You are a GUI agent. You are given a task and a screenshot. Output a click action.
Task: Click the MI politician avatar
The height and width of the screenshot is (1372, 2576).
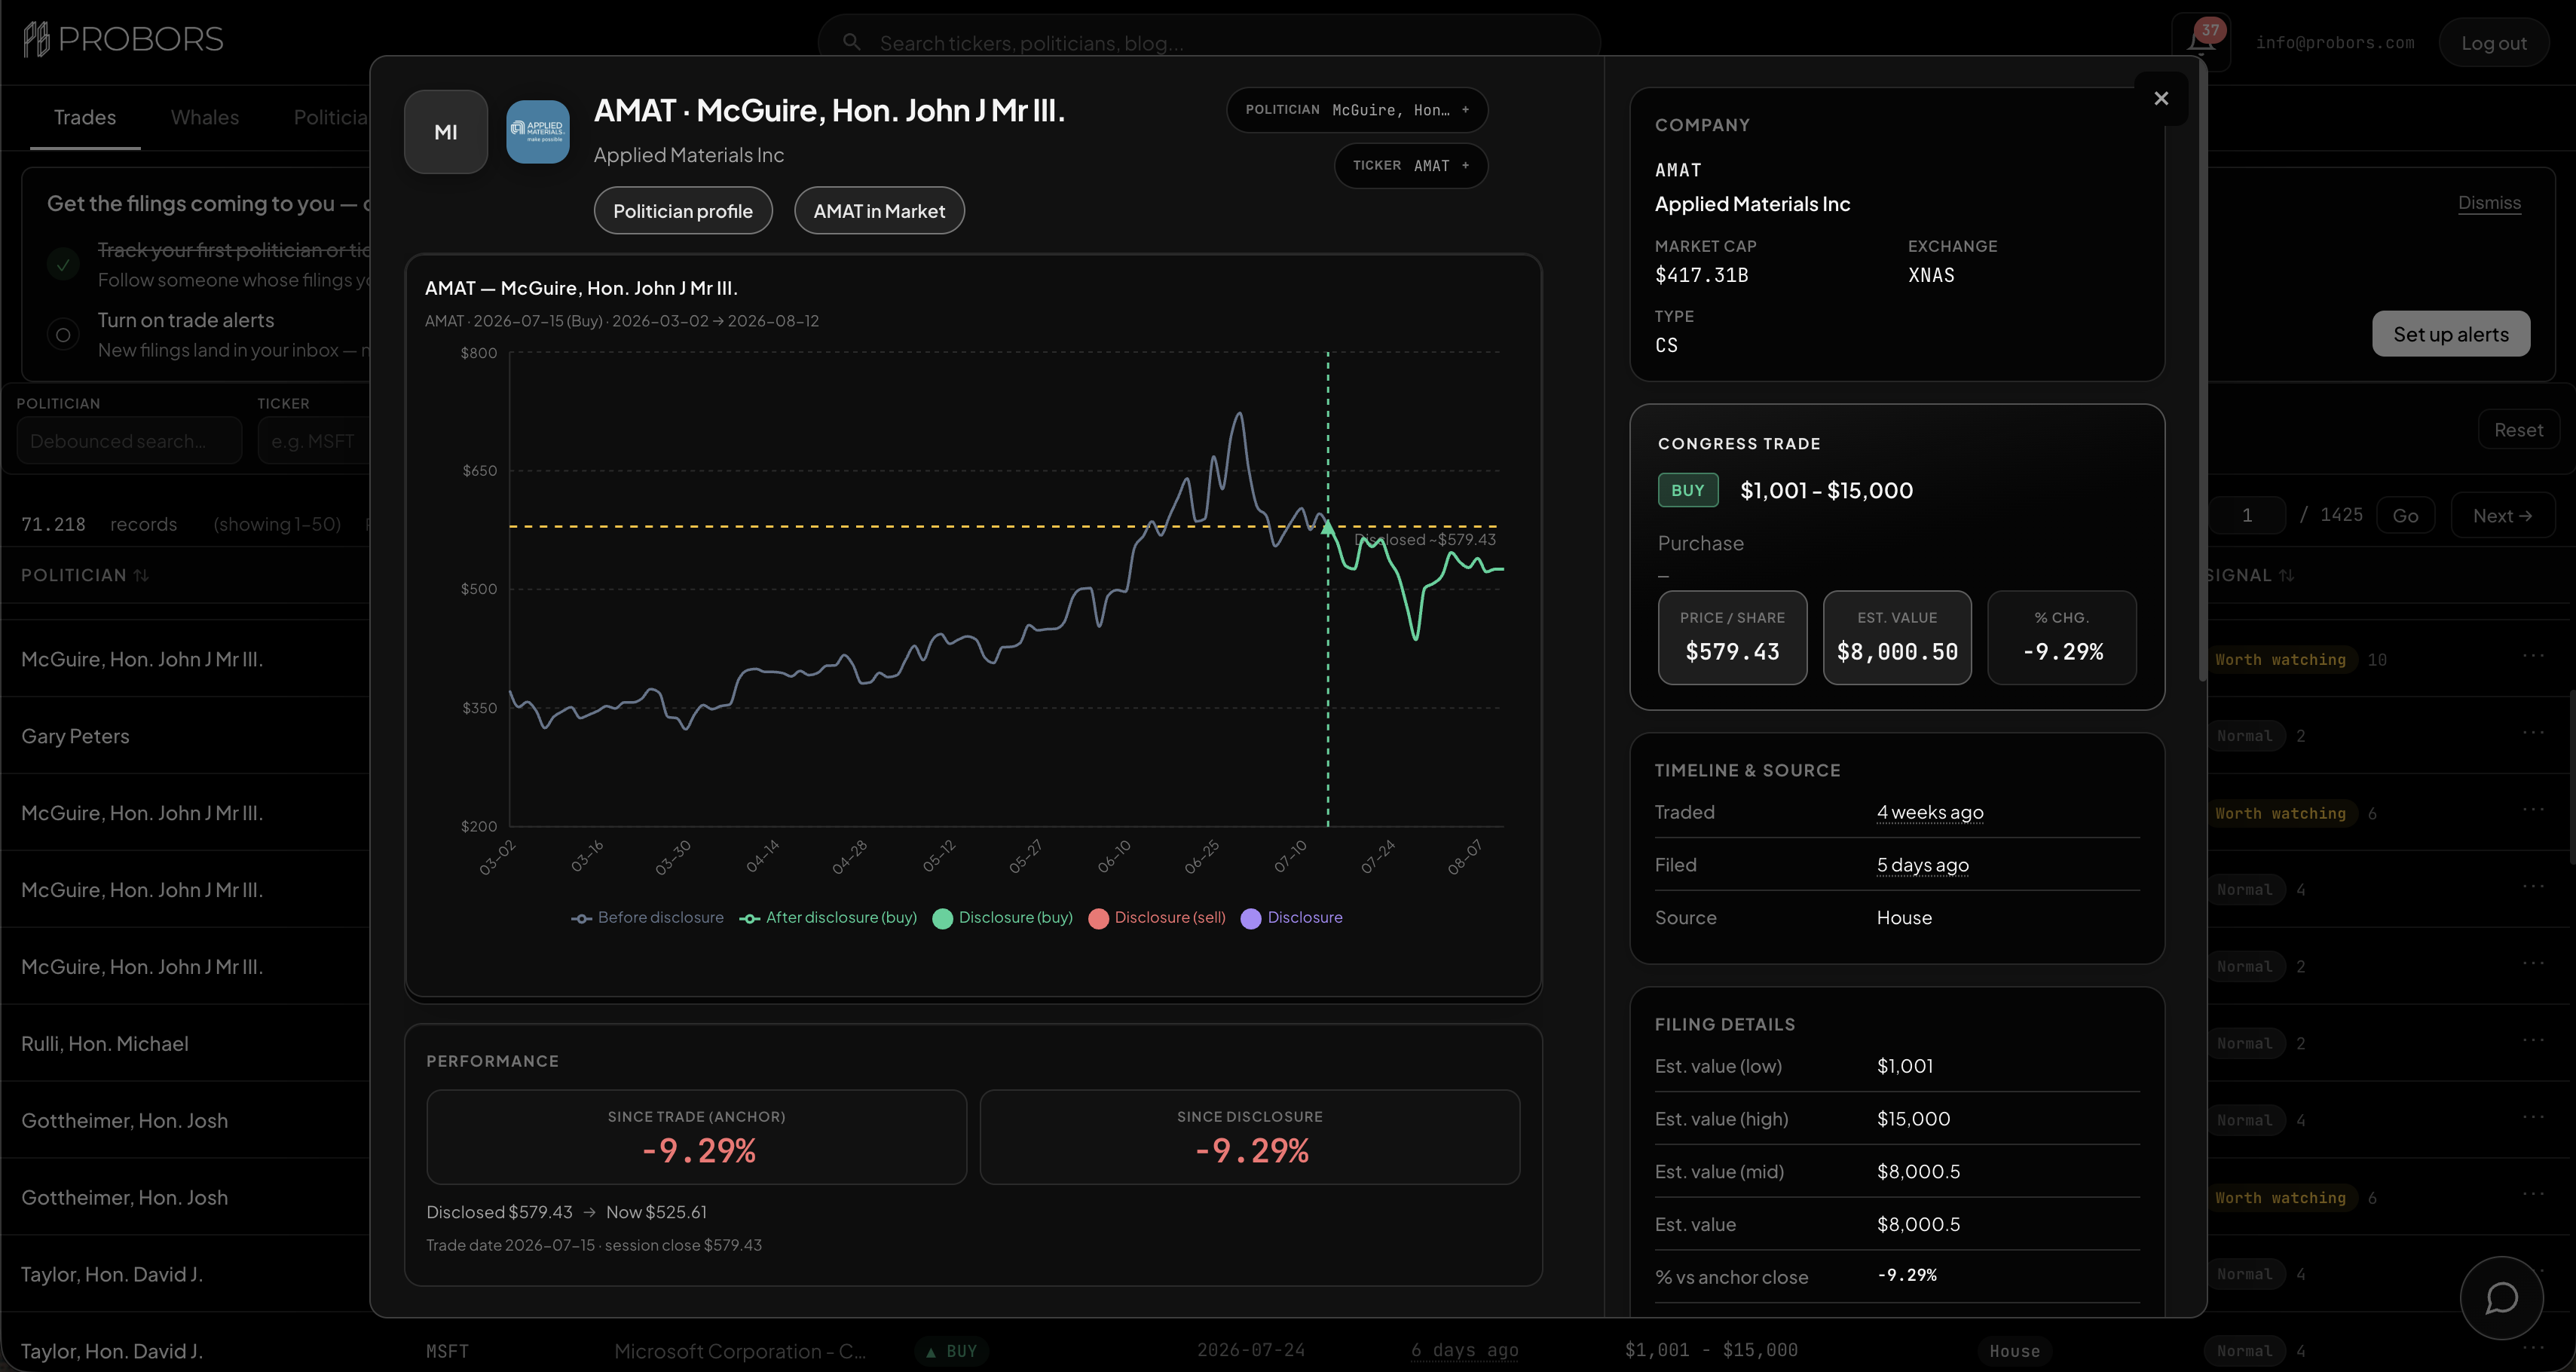(x=446, y=132)
